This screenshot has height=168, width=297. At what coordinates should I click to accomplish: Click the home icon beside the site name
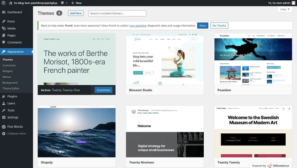click(x=11, y=3)
